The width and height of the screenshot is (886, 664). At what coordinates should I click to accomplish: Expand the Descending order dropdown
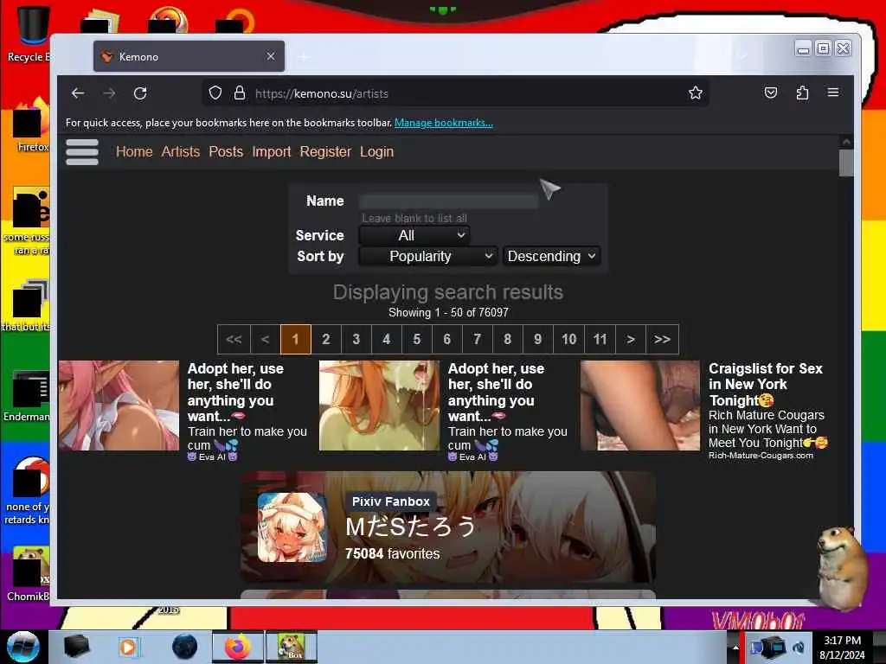click(x=551, y=256)
